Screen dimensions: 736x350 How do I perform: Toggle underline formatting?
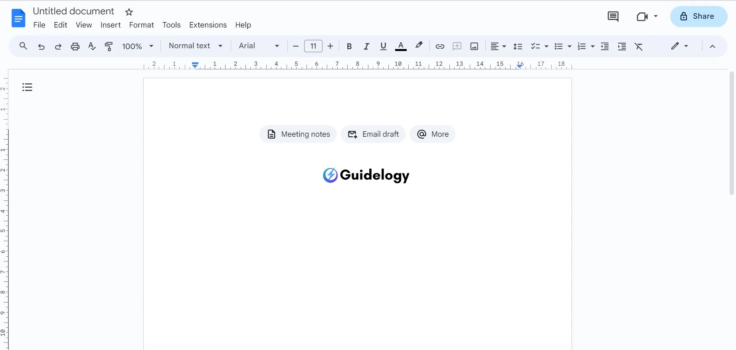point(384,46)
